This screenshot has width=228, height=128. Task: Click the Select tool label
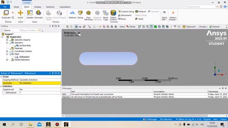pos(122,27)
